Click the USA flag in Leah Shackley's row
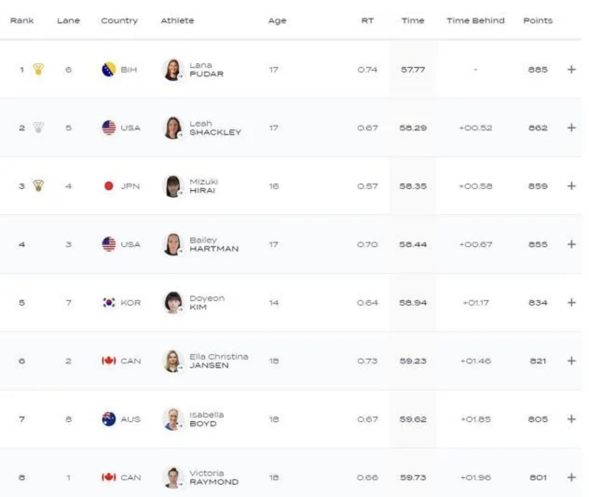 (x=109, y=128)
